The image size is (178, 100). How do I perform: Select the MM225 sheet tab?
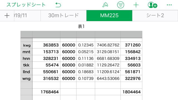click(x=109, y=16)
